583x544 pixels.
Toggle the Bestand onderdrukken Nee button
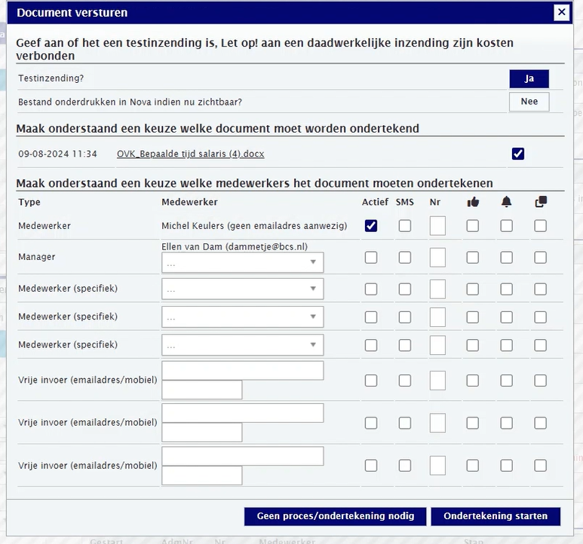point(529,102)
